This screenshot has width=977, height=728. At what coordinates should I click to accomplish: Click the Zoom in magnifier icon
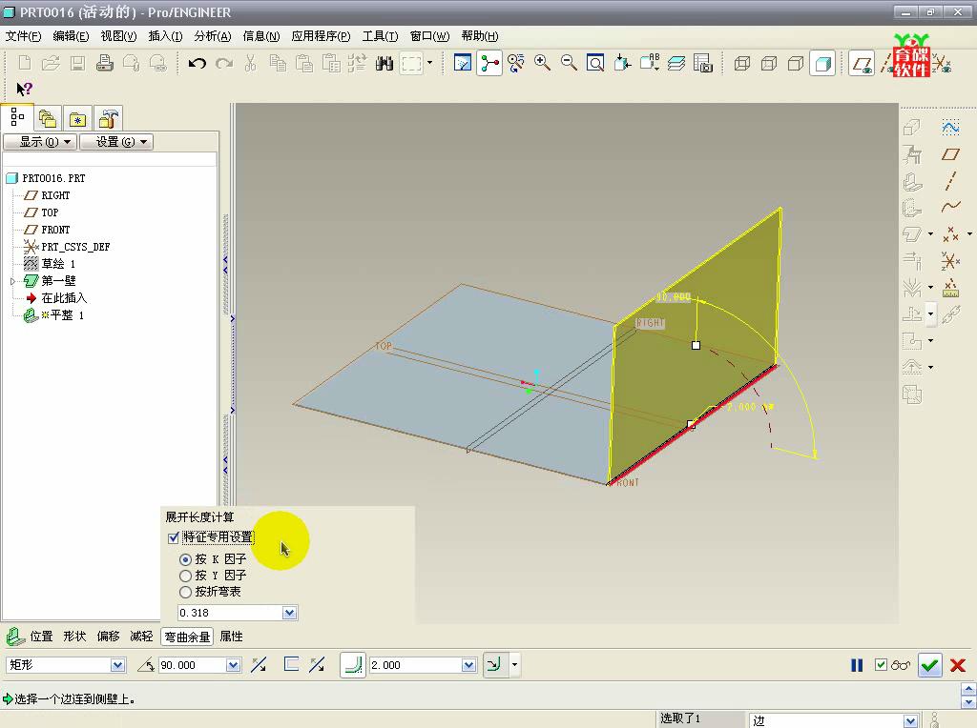click(542, 63)
